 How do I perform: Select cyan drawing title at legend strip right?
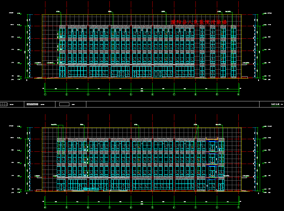pyautogui.click(x=275, y=105)
